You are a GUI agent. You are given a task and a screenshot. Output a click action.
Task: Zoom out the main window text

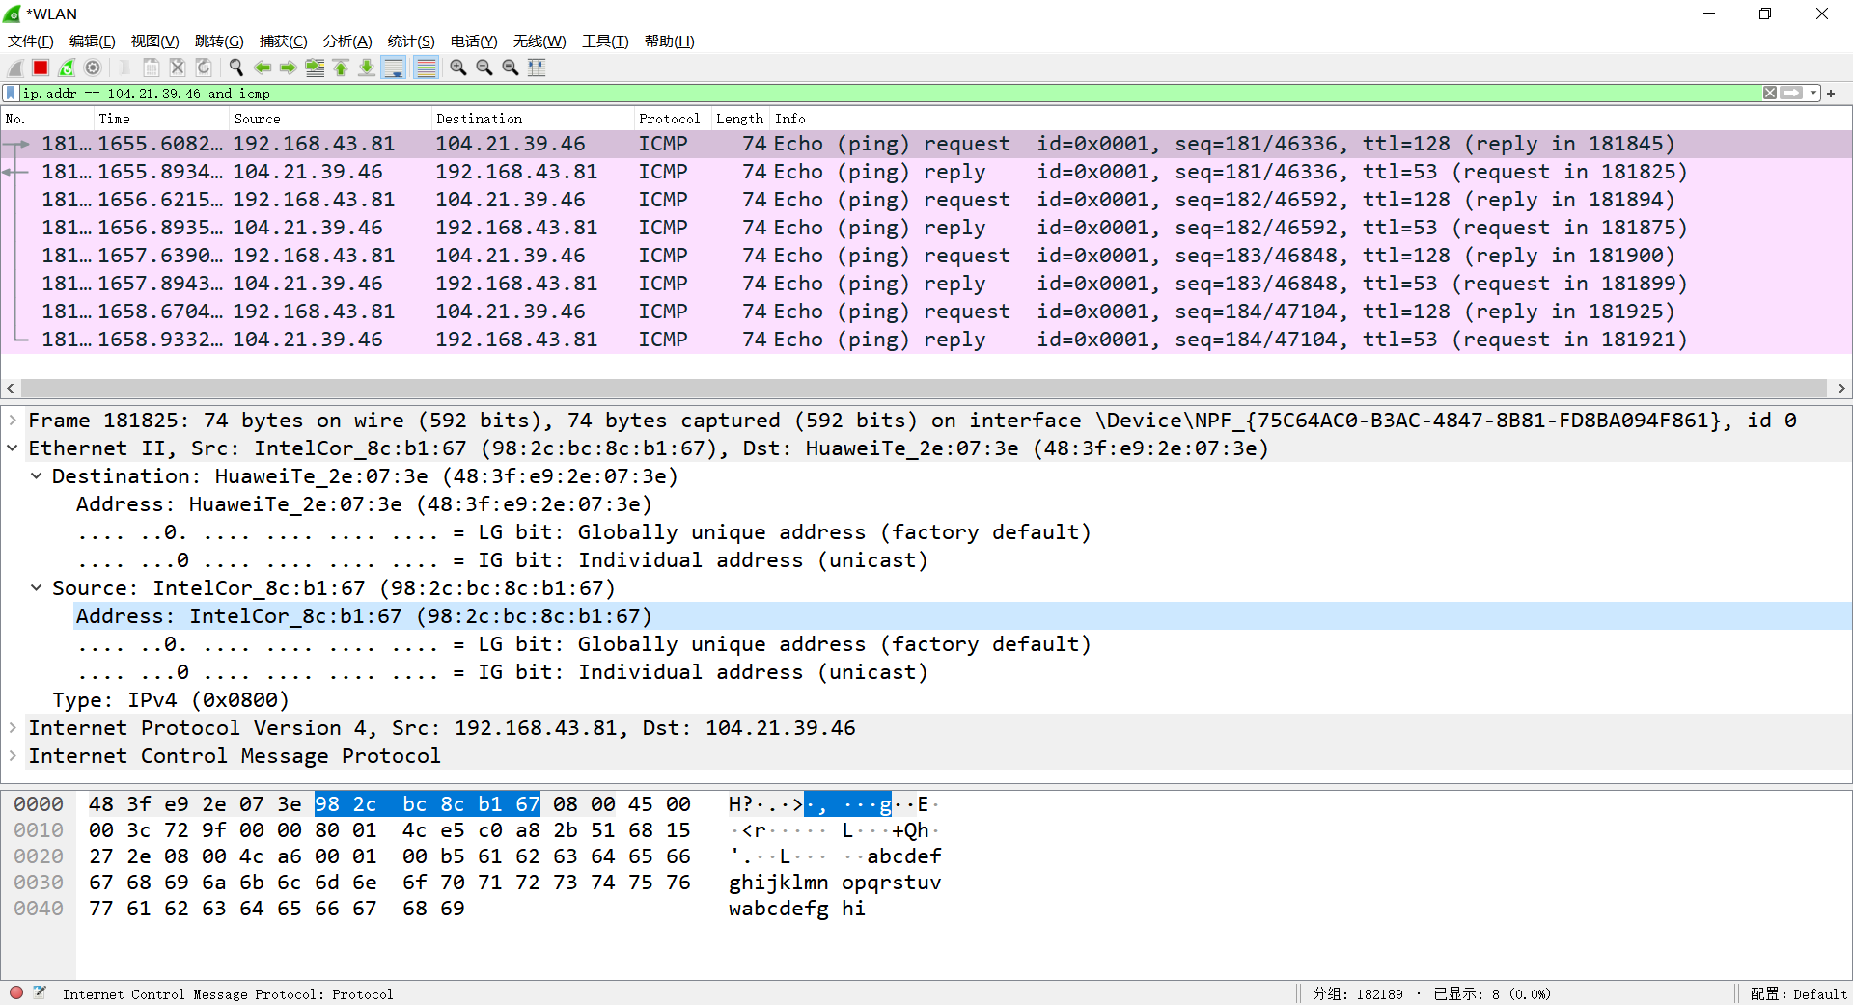(484, 68)
